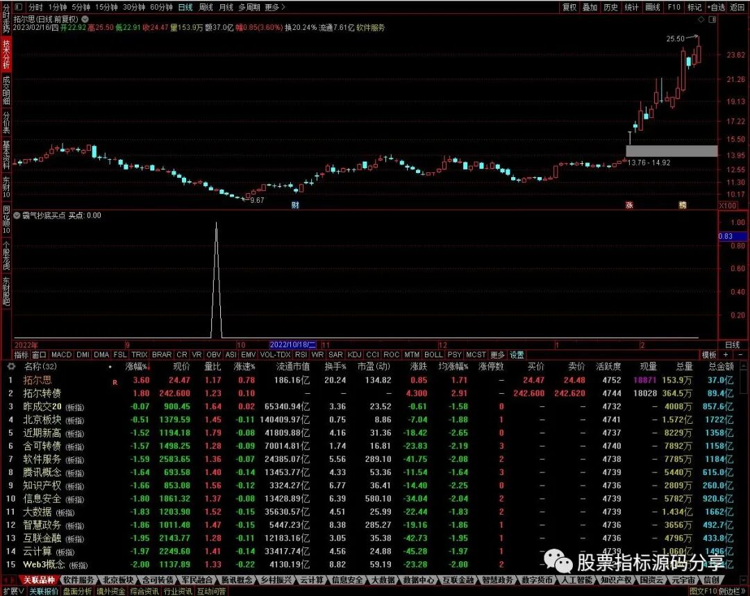Expand the 扩展 menu at the bottom left
Screen dimensions: 750x596
click(x=14, y=591)
